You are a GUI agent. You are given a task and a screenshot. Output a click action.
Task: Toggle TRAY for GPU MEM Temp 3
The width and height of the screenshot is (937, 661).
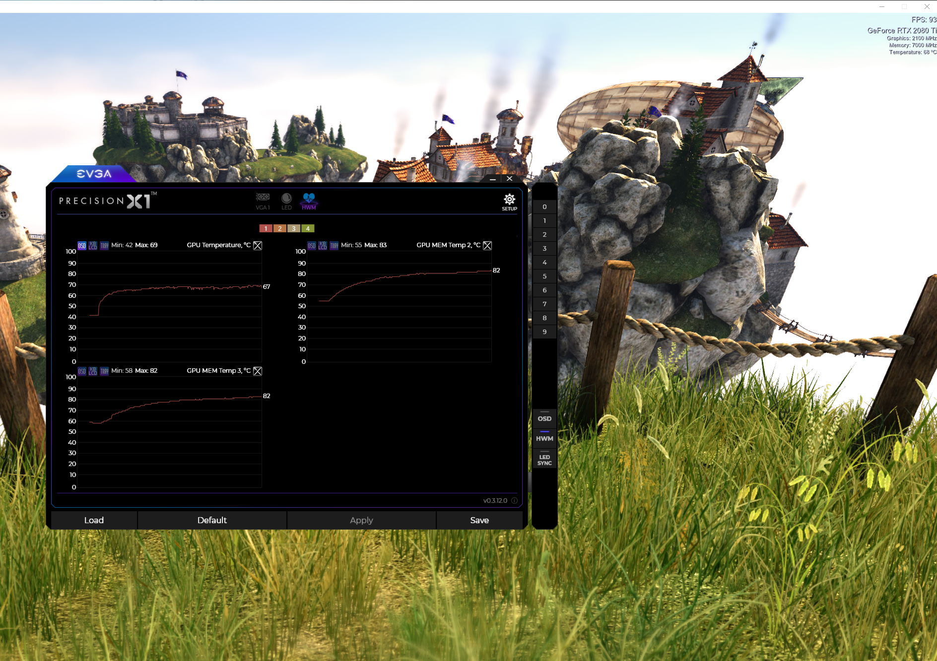104,371
